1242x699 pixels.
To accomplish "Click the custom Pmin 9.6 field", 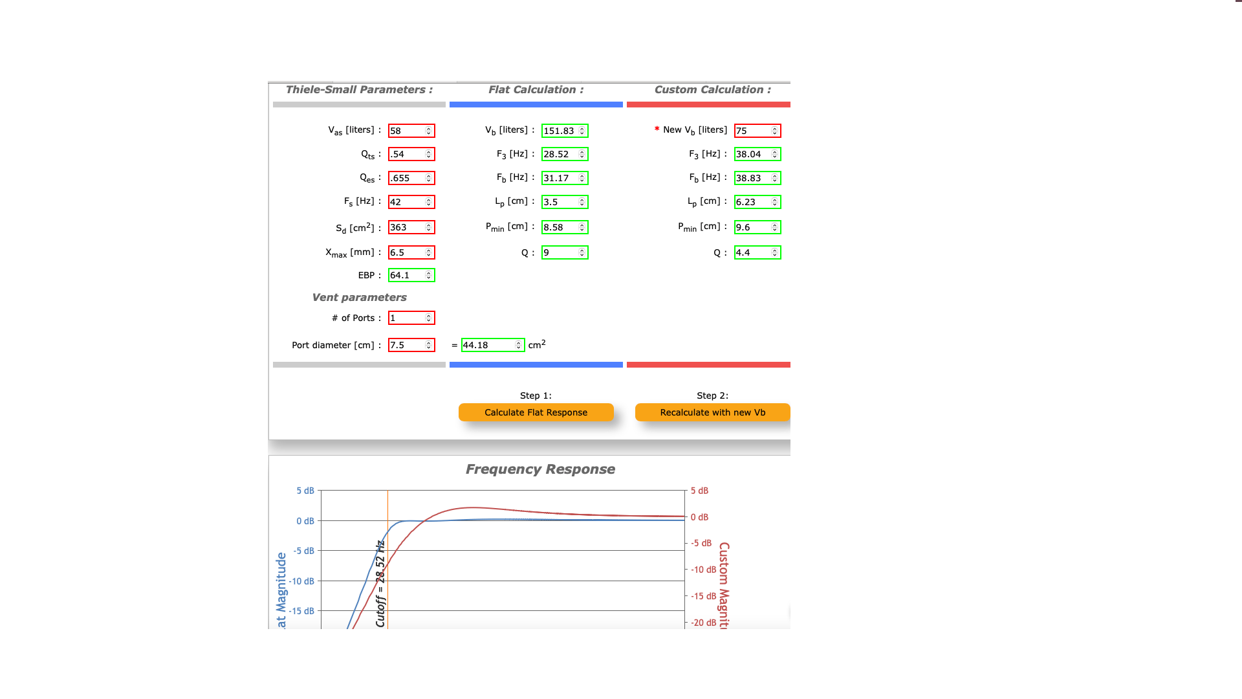I will [757, 227].
